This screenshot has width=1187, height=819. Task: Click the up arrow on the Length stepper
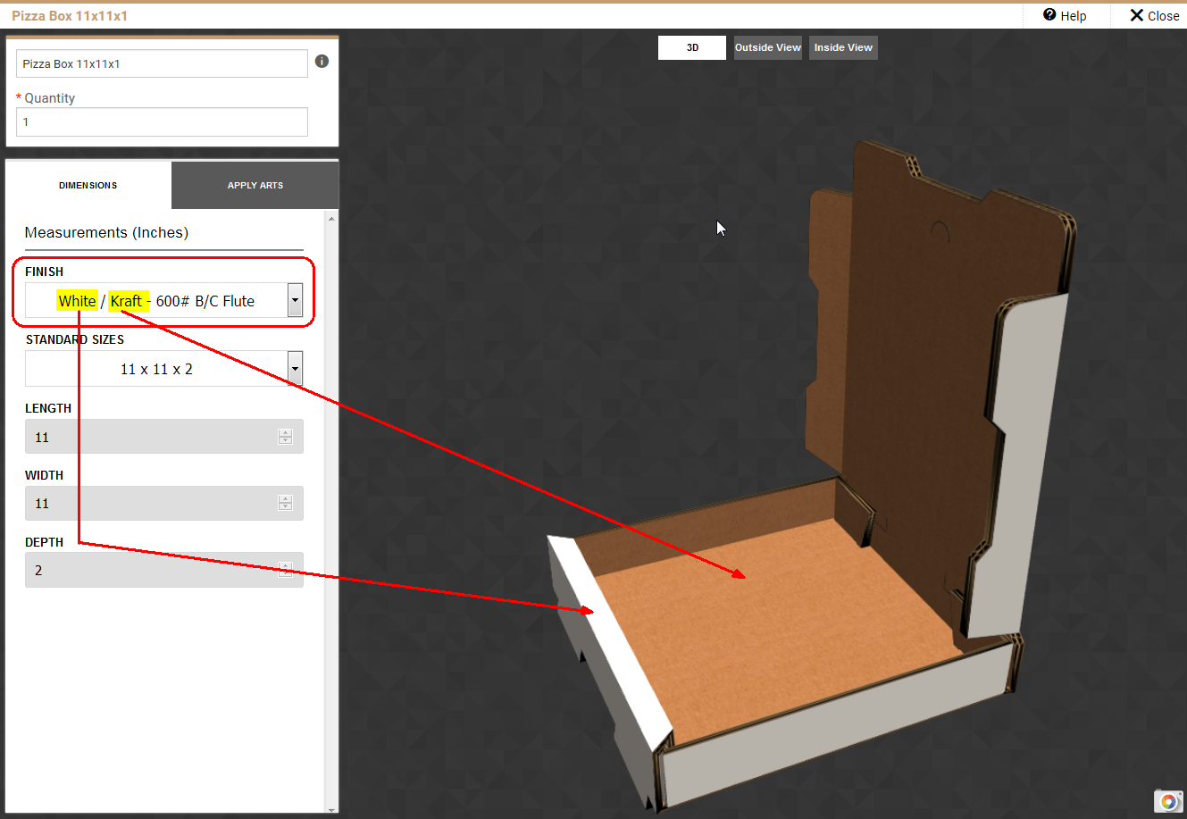(x=285, y=431)
